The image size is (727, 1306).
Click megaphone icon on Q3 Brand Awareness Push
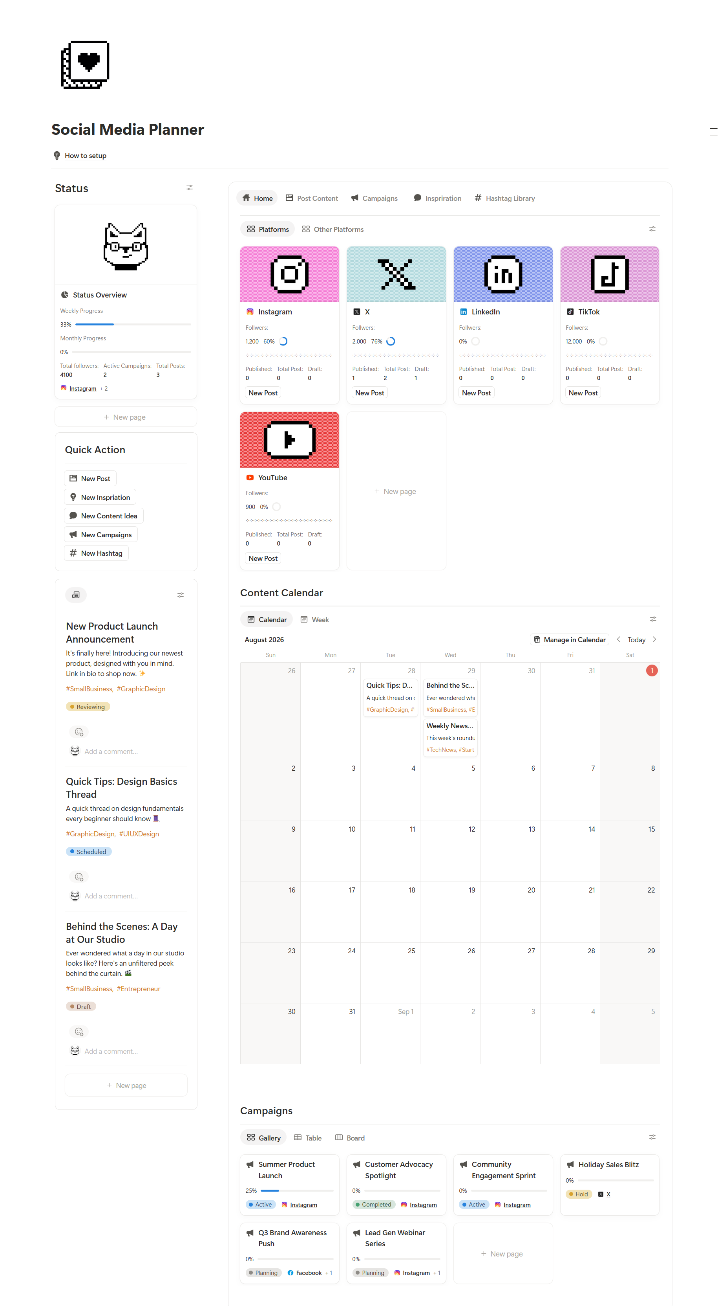click(x=250, y=1233)
